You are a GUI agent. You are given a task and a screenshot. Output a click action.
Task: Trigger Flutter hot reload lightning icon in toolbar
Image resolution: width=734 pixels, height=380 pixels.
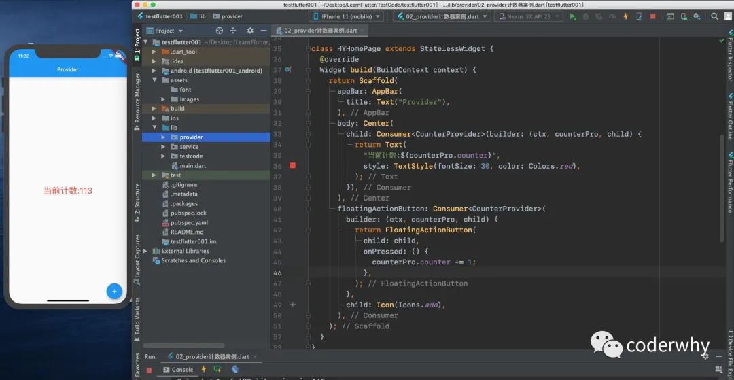click(625, 16)
